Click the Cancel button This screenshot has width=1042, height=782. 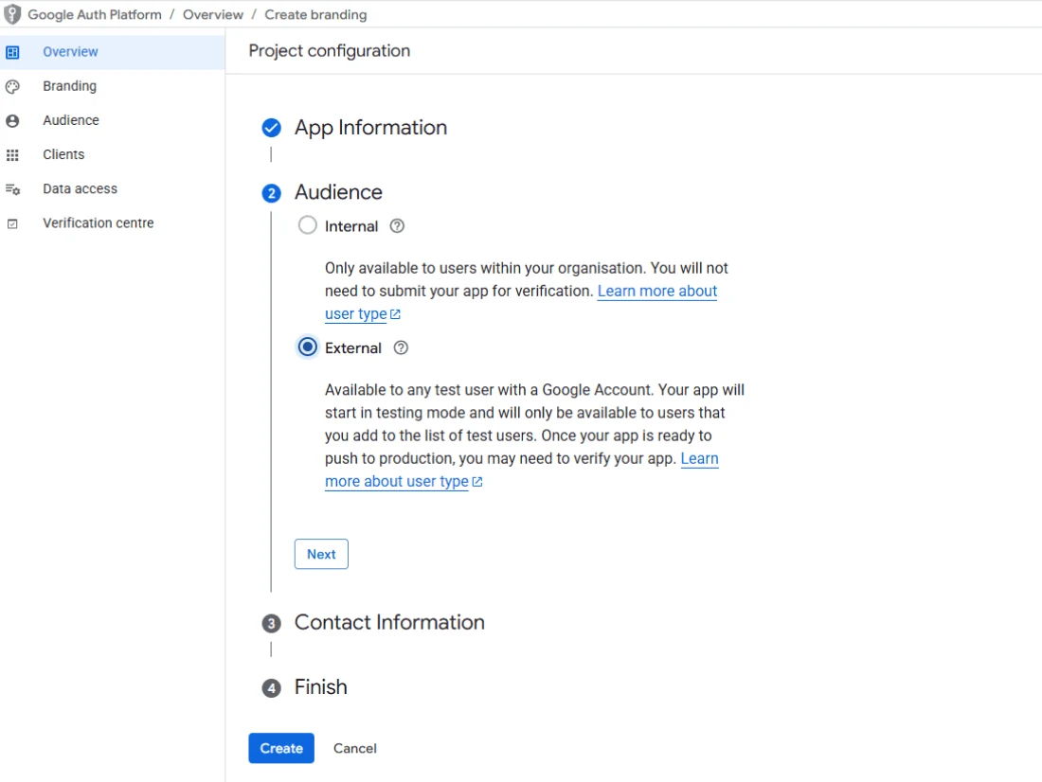pyautogui.click(x=355, y=748)
